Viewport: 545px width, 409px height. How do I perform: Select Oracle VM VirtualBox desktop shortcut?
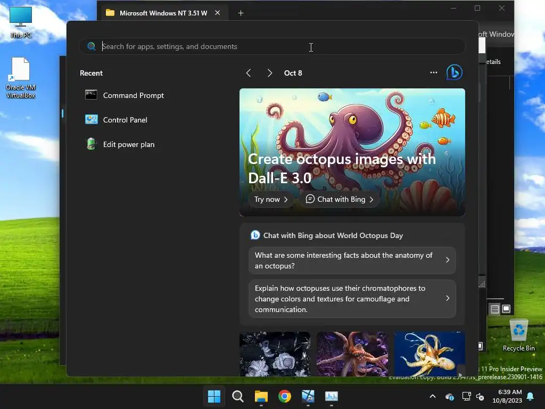[21, 78]
